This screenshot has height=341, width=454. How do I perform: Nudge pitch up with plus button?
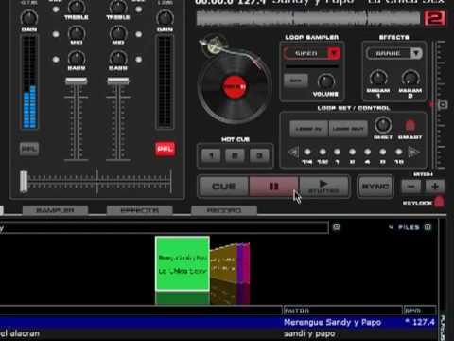(x=435, y=187)
